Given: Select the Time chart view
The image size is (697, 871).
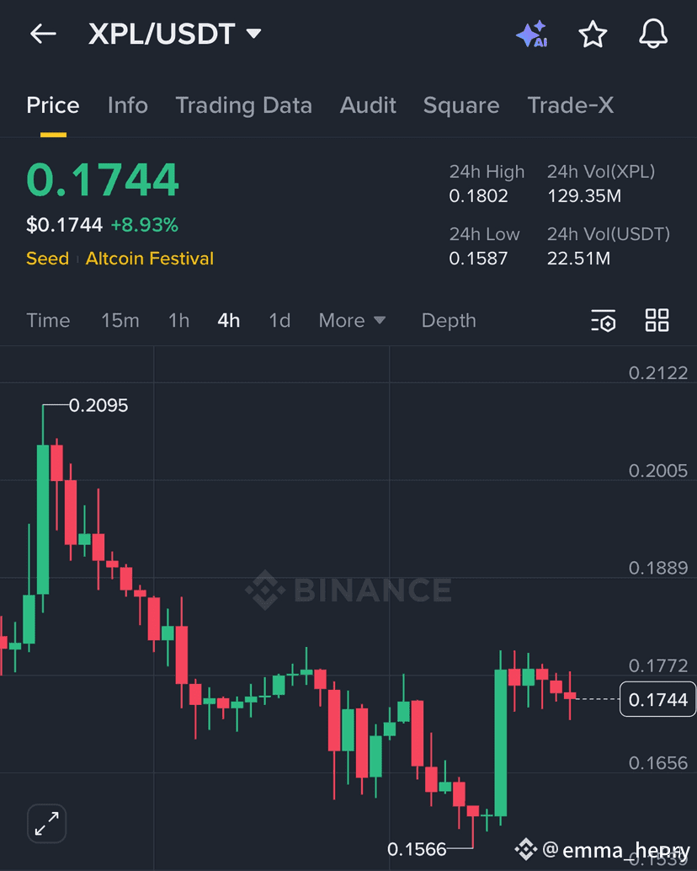Looking at the screenshot, I should (x=48, y=320).
